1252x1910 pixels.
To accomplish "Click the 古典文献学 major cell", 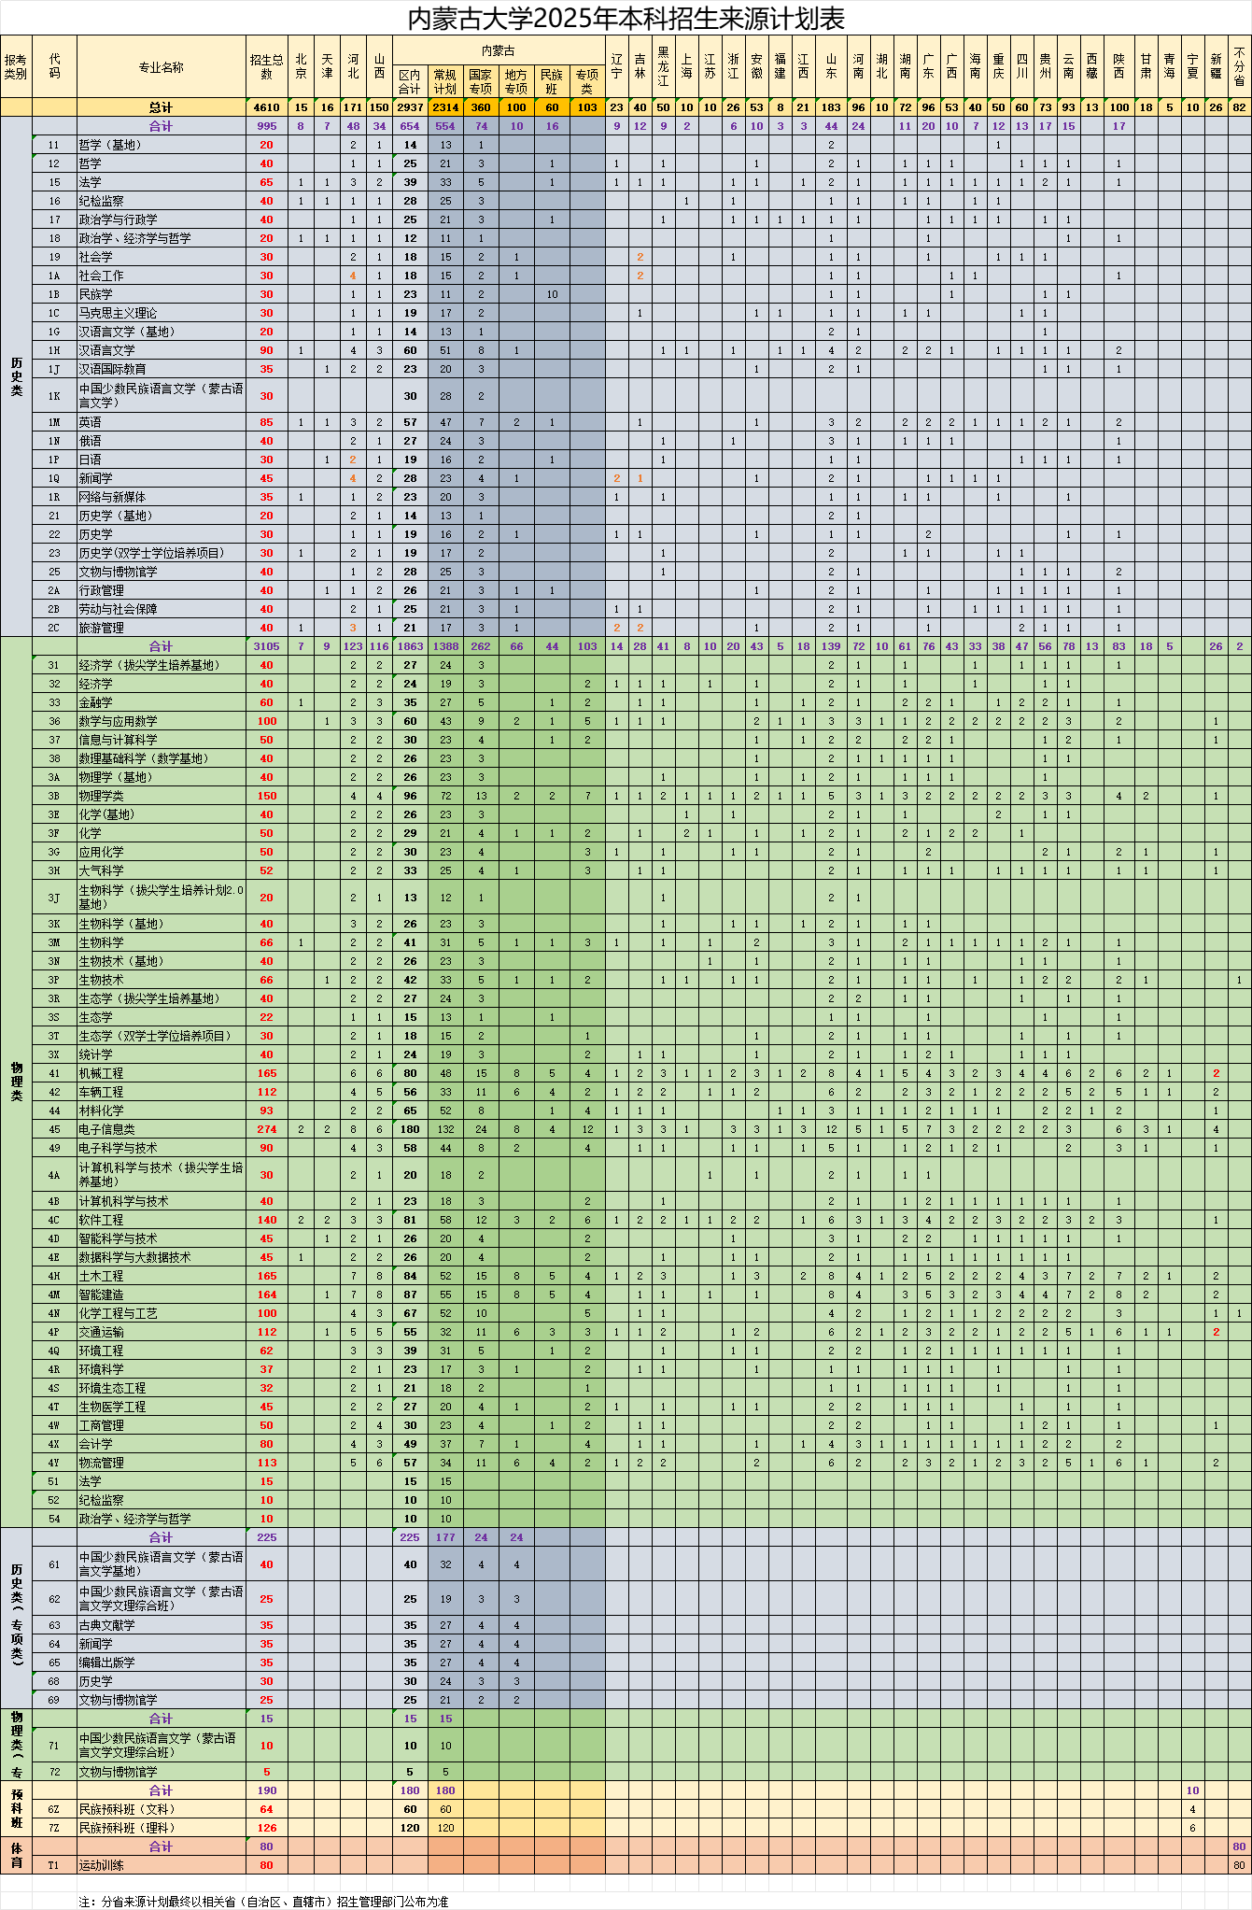I will coord(162,1625).
